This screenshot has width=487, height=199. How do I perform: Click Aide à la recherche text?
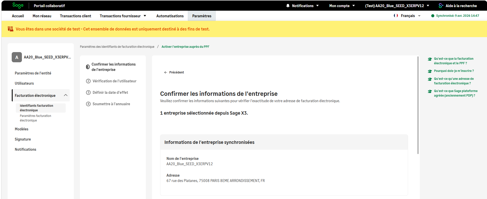461,6
